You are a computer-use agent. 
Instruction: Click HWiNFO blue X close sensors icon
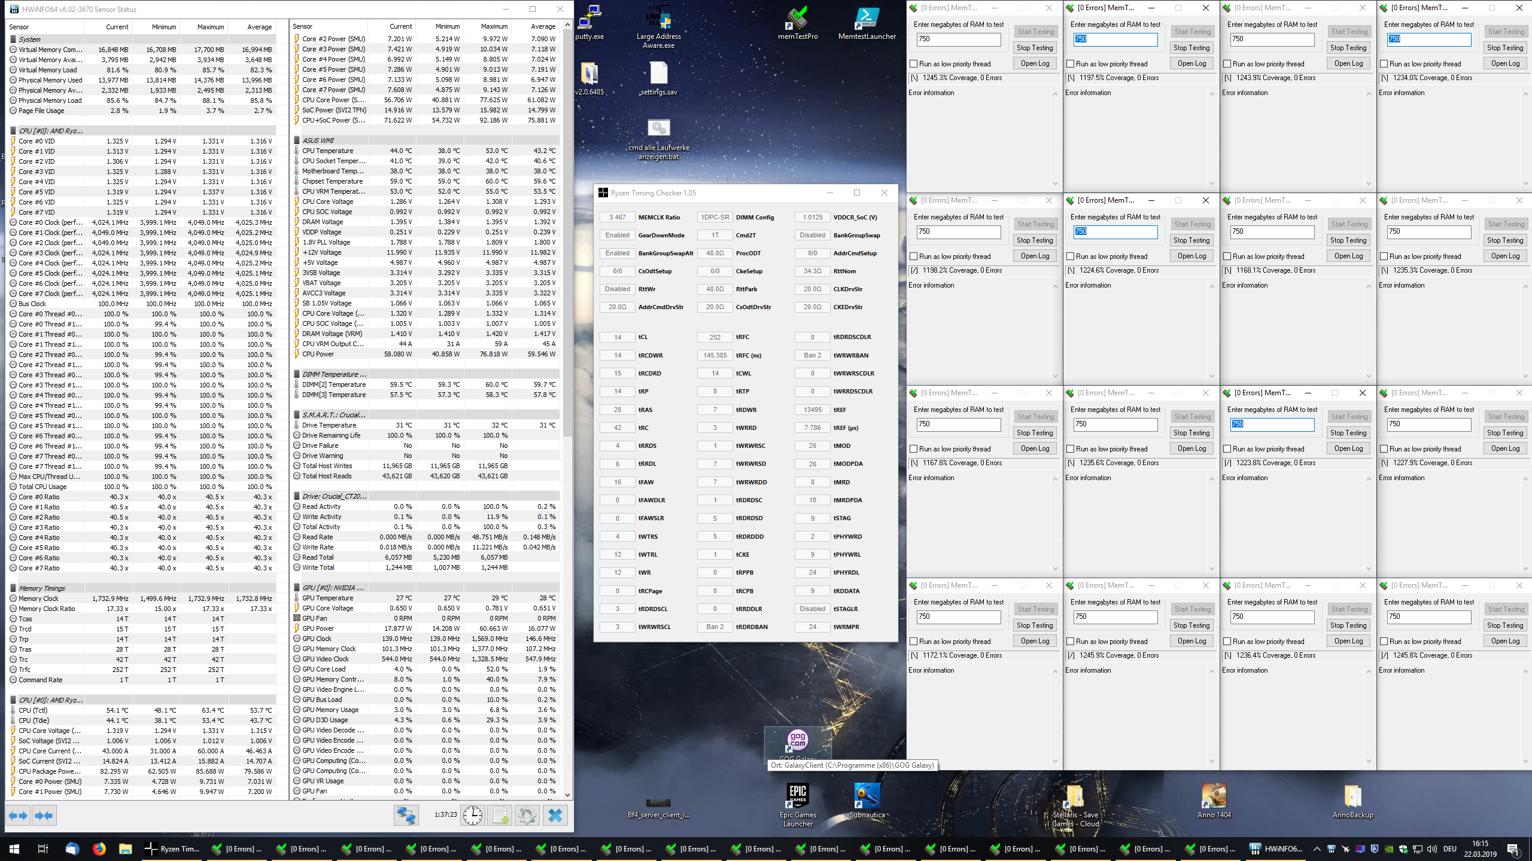pyautogui.click(x=555, y=816)
